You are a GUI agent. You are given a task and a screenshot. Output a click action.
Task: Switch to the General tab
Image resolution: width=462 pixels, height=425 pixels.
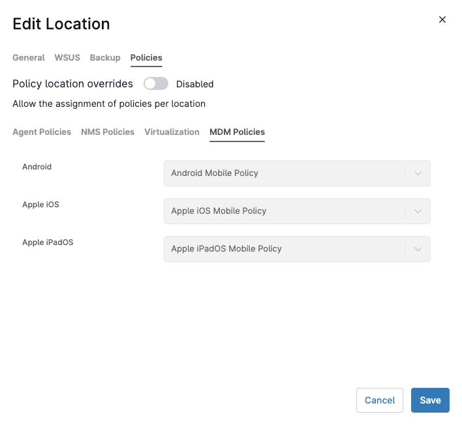(x=29, y=57)
